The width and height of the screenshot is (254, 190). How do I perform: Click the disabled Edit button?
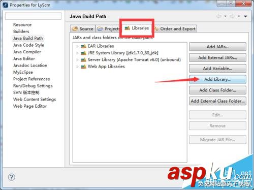click(217, 115)
